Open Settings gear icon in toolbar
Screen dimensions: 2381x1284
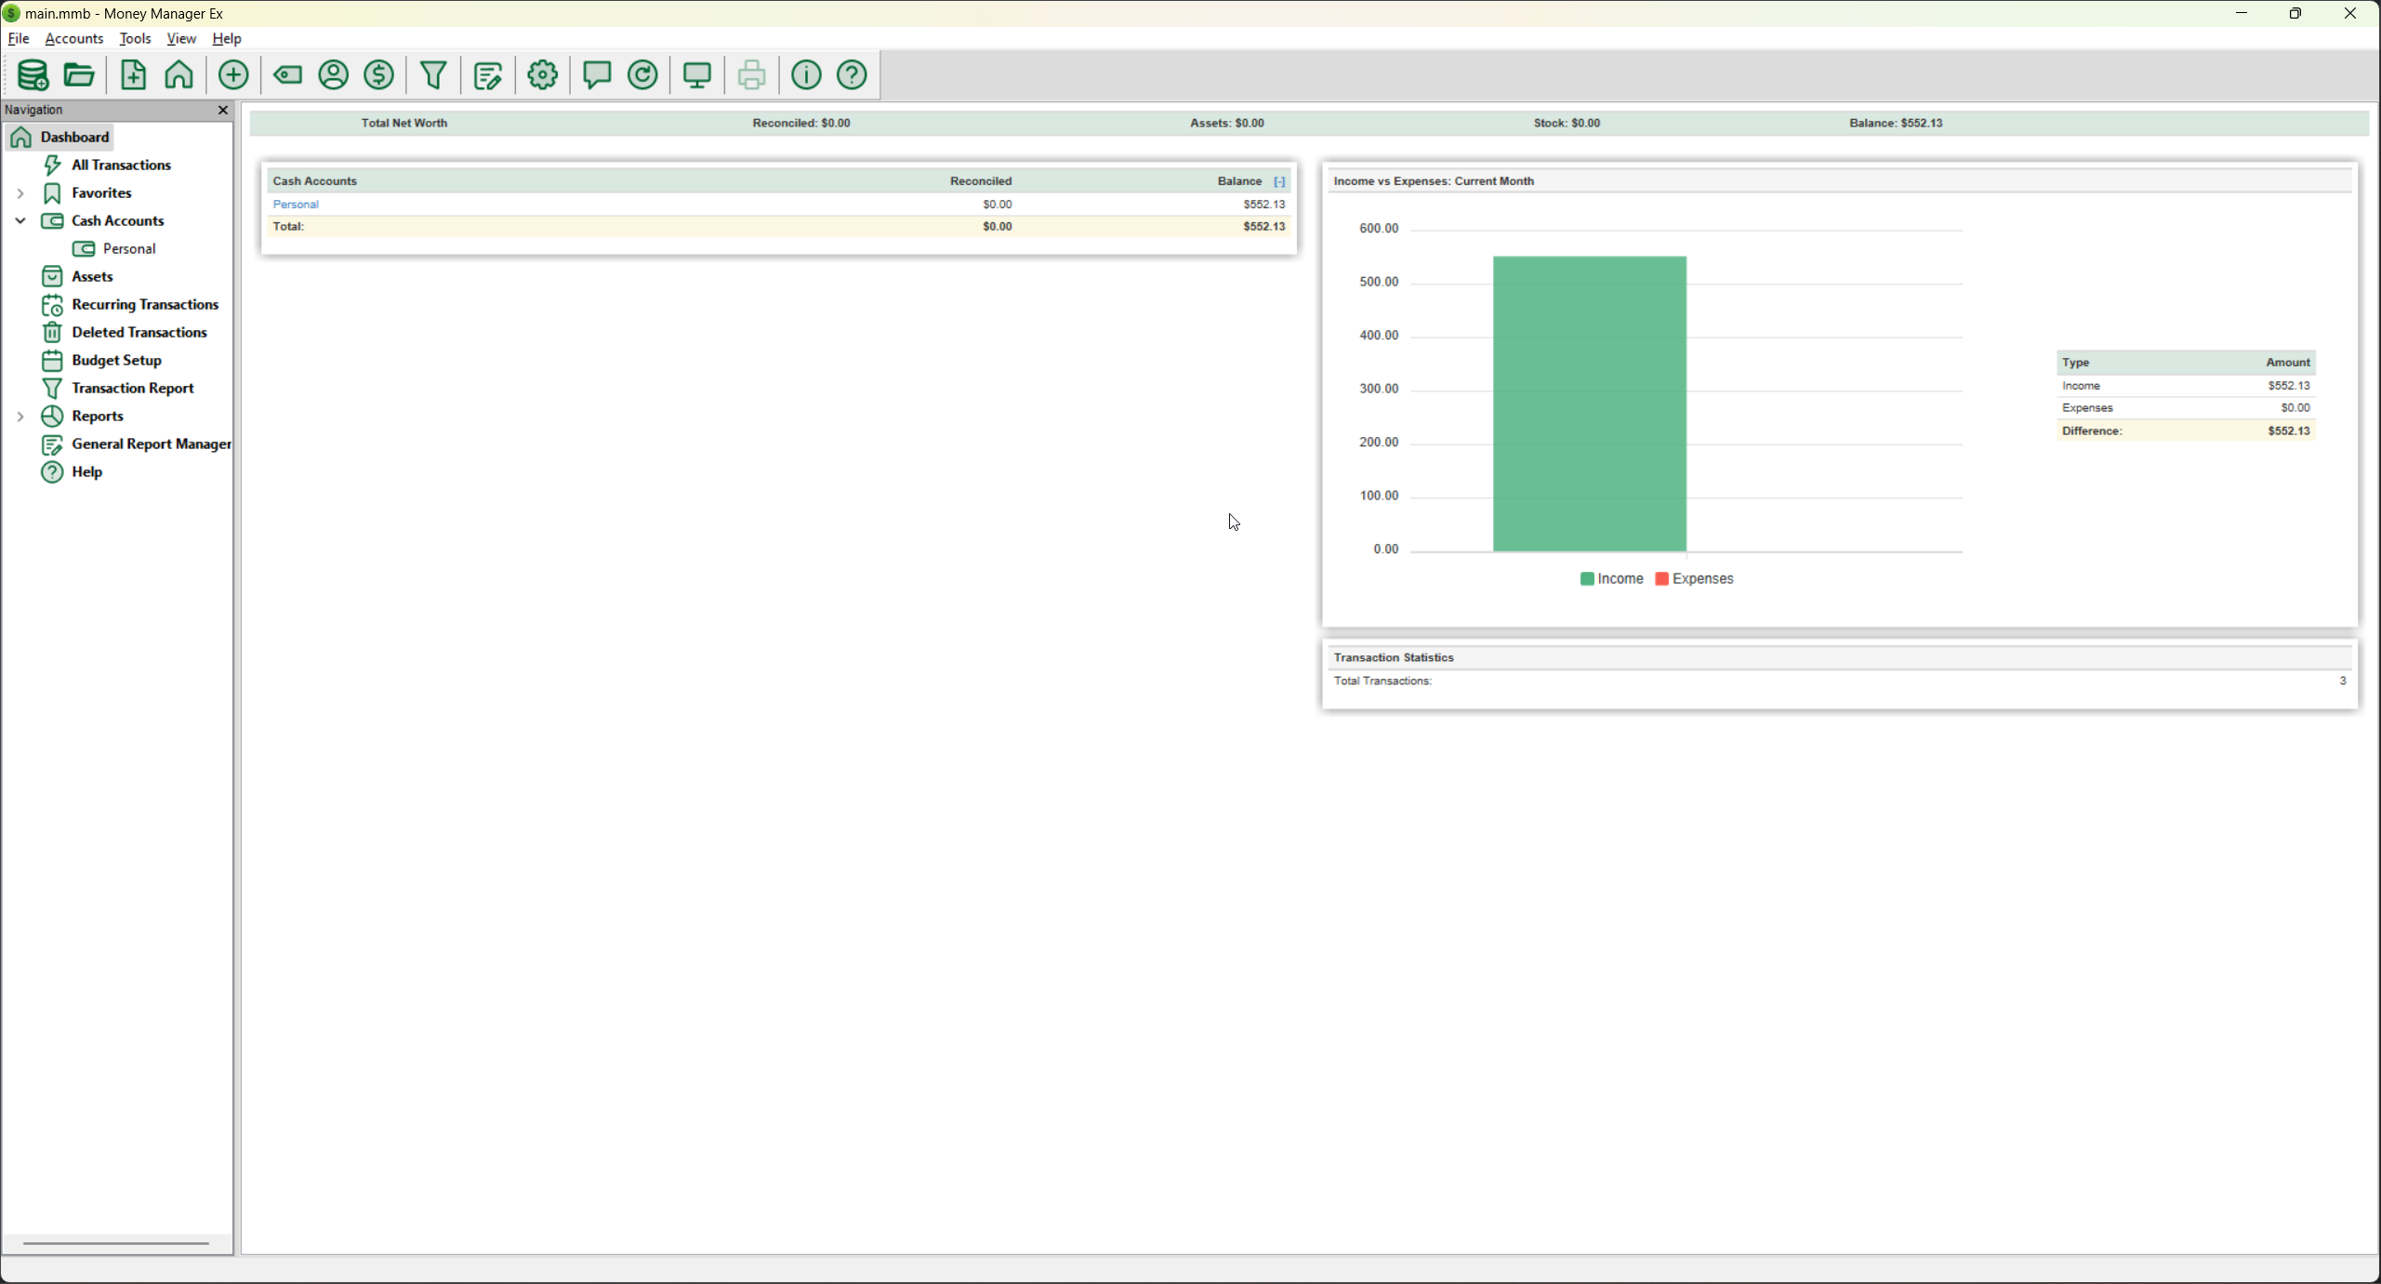point(543,75)
